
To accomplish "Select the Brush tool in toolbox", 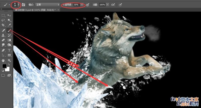I will click(9, 31).
